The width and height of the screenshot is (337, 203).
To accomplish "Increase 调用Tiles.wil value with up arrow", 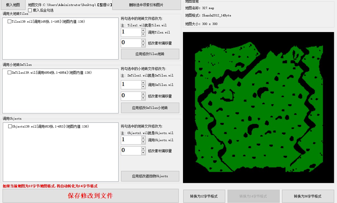I will click(x=143, y=30).
